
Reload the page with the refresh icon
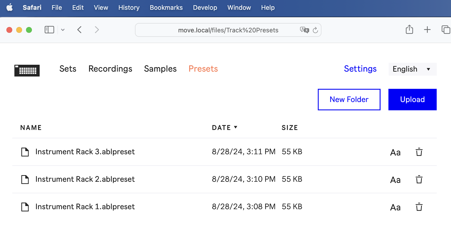click(315, 30)
